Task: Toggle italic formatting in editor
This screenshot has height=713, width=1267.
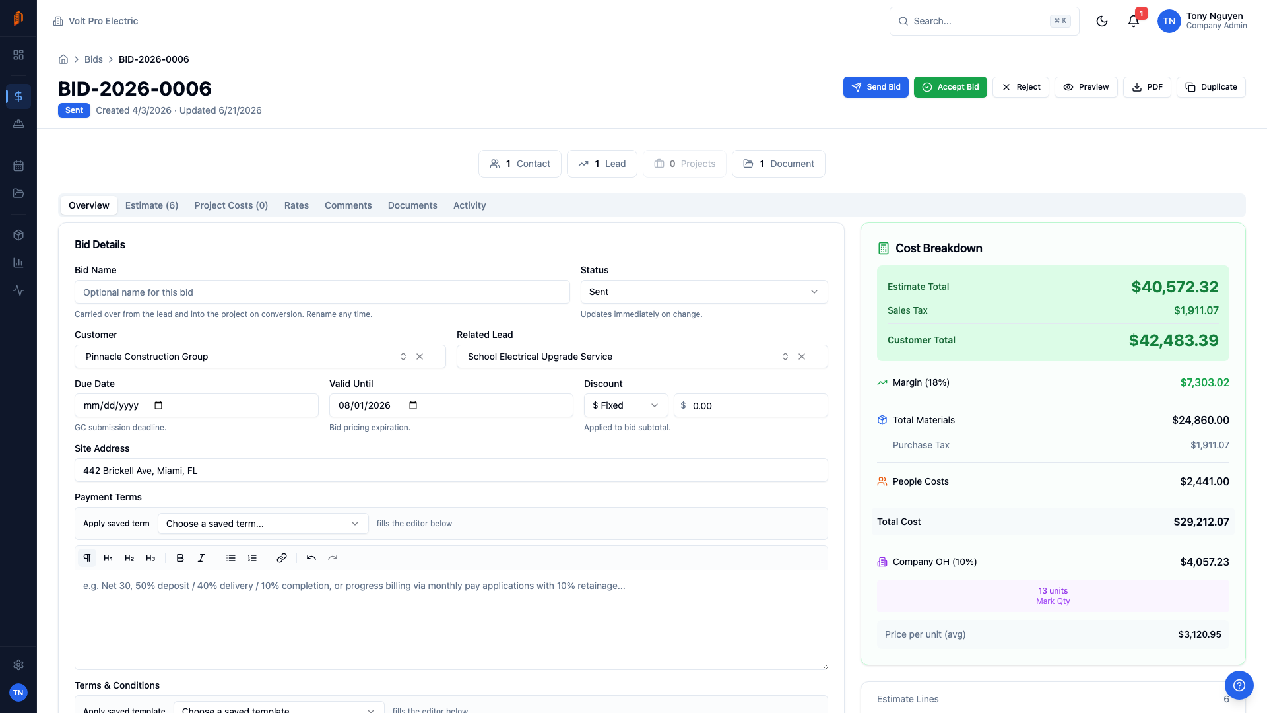Action: click(x=201, y=558)
